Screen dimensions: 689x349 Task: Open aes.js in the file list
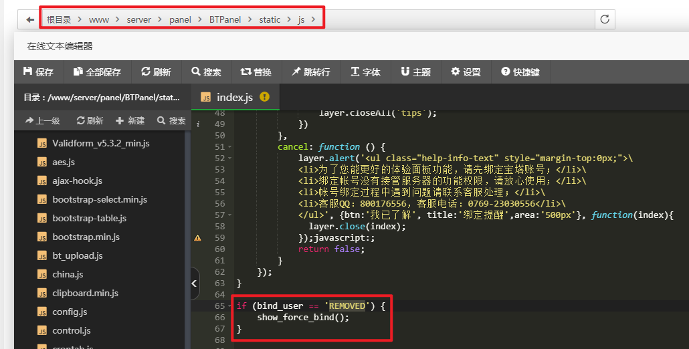point(64,162)
